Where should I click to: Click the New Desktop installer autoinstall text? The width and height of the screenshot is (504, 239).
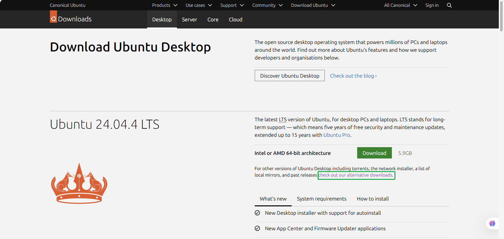(x=323, y=213)
